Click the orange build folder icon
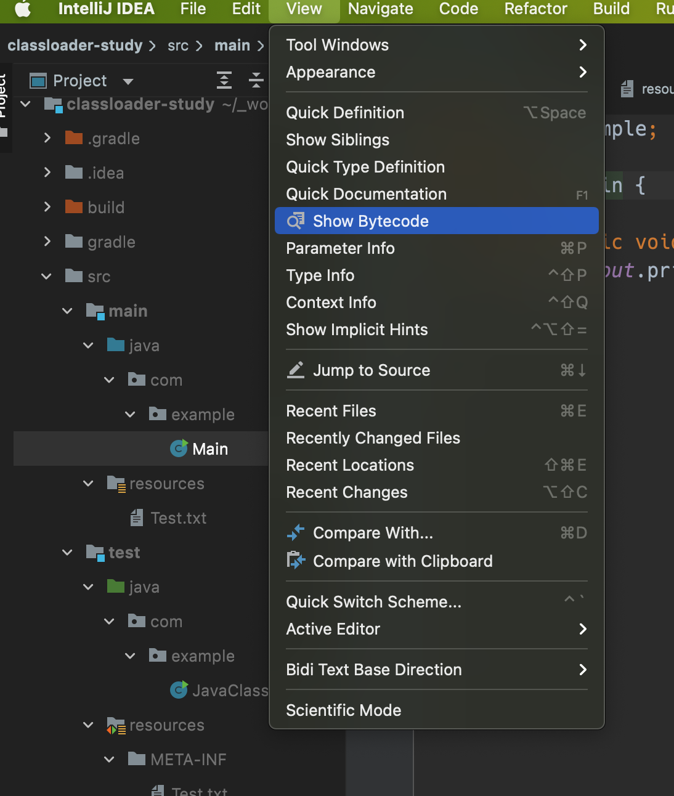674x796 pixels. click(x=74, y=206)
